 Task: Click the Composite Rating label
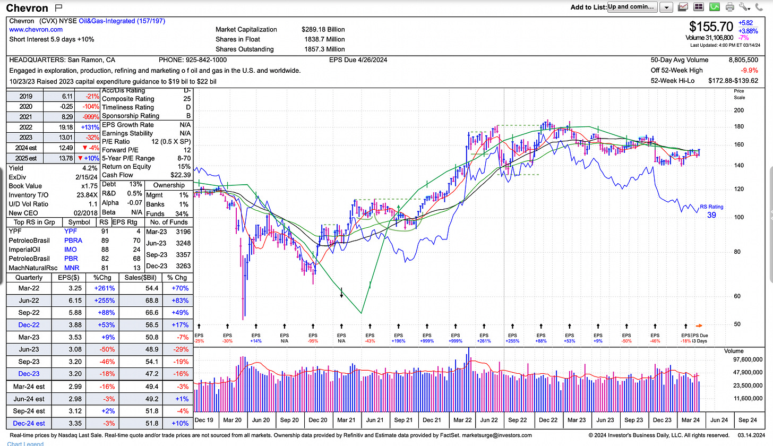(x=128, y=99)
